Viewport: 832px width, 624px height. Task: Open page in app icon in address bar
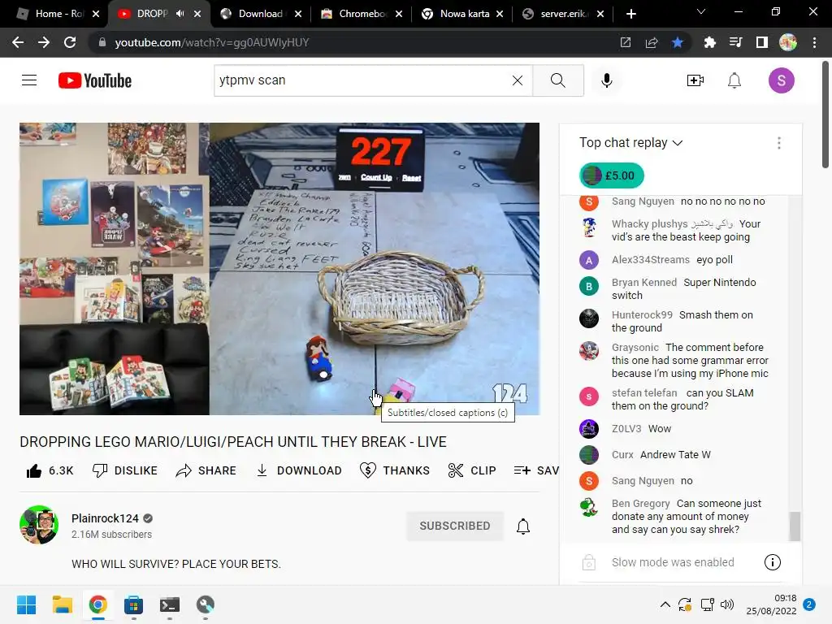(x=626, y=42)
